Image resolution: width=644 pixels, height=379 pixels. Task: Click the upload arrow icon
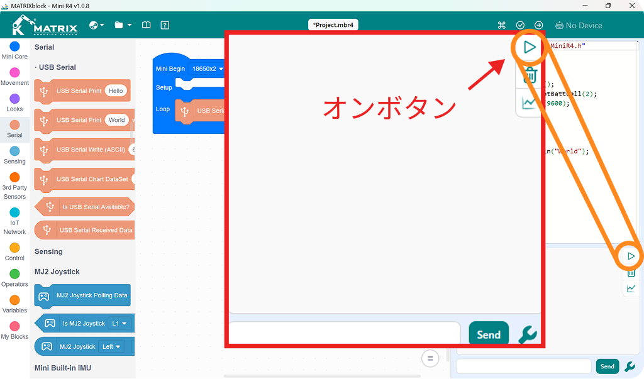(538, 25)
